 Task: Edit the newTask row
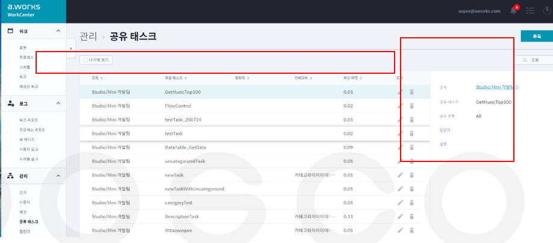coord(400,175)
